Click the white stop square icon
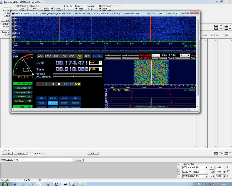 point(59,84)
